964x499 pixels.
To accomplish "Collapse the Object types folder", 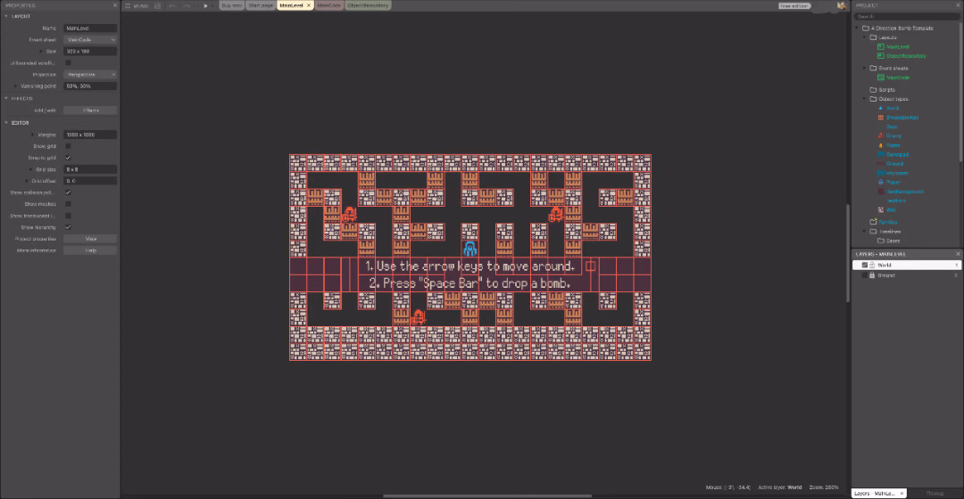I will pyautogui.click(x=864, y=99).
